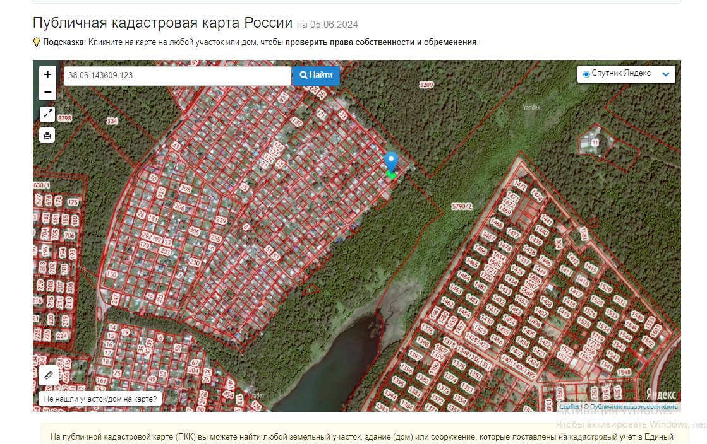Click parcel labeled 1548 on map
The image size is (707, 444).
click(624, 372)
